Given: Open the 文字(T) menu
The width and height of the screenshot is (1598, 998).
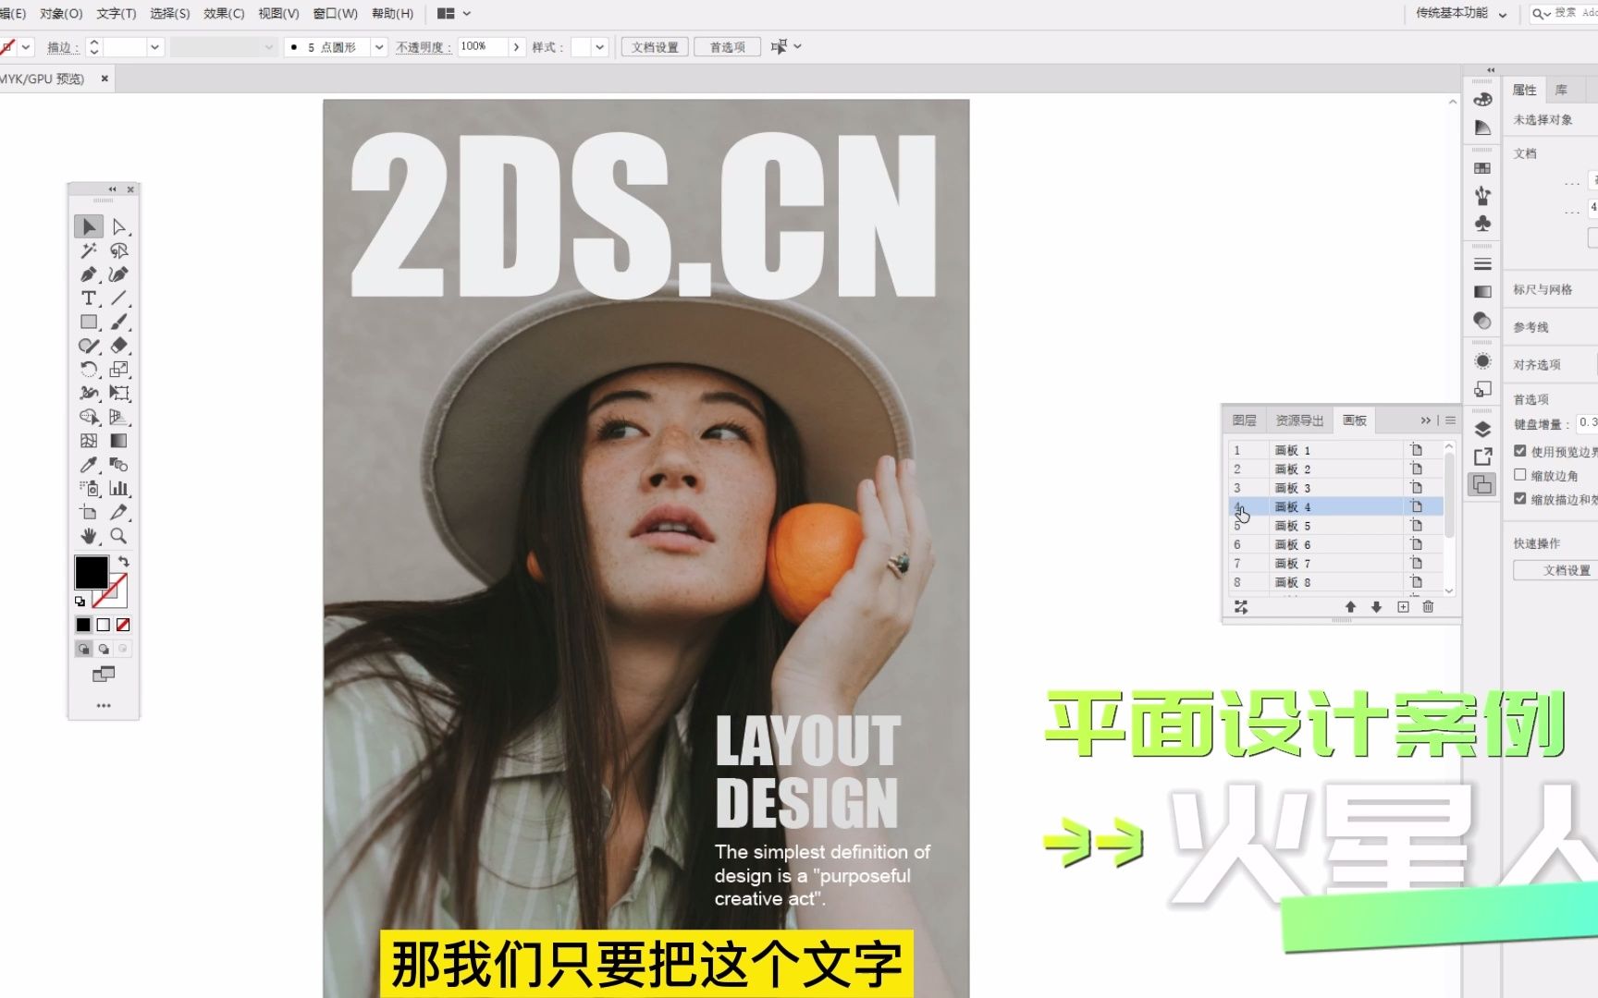Looking at the screenshot, I should [116, 14].
